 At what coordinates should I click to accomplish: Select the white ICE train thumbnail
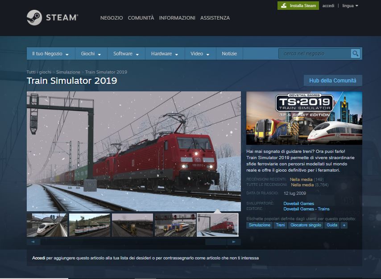click(47, 225)
